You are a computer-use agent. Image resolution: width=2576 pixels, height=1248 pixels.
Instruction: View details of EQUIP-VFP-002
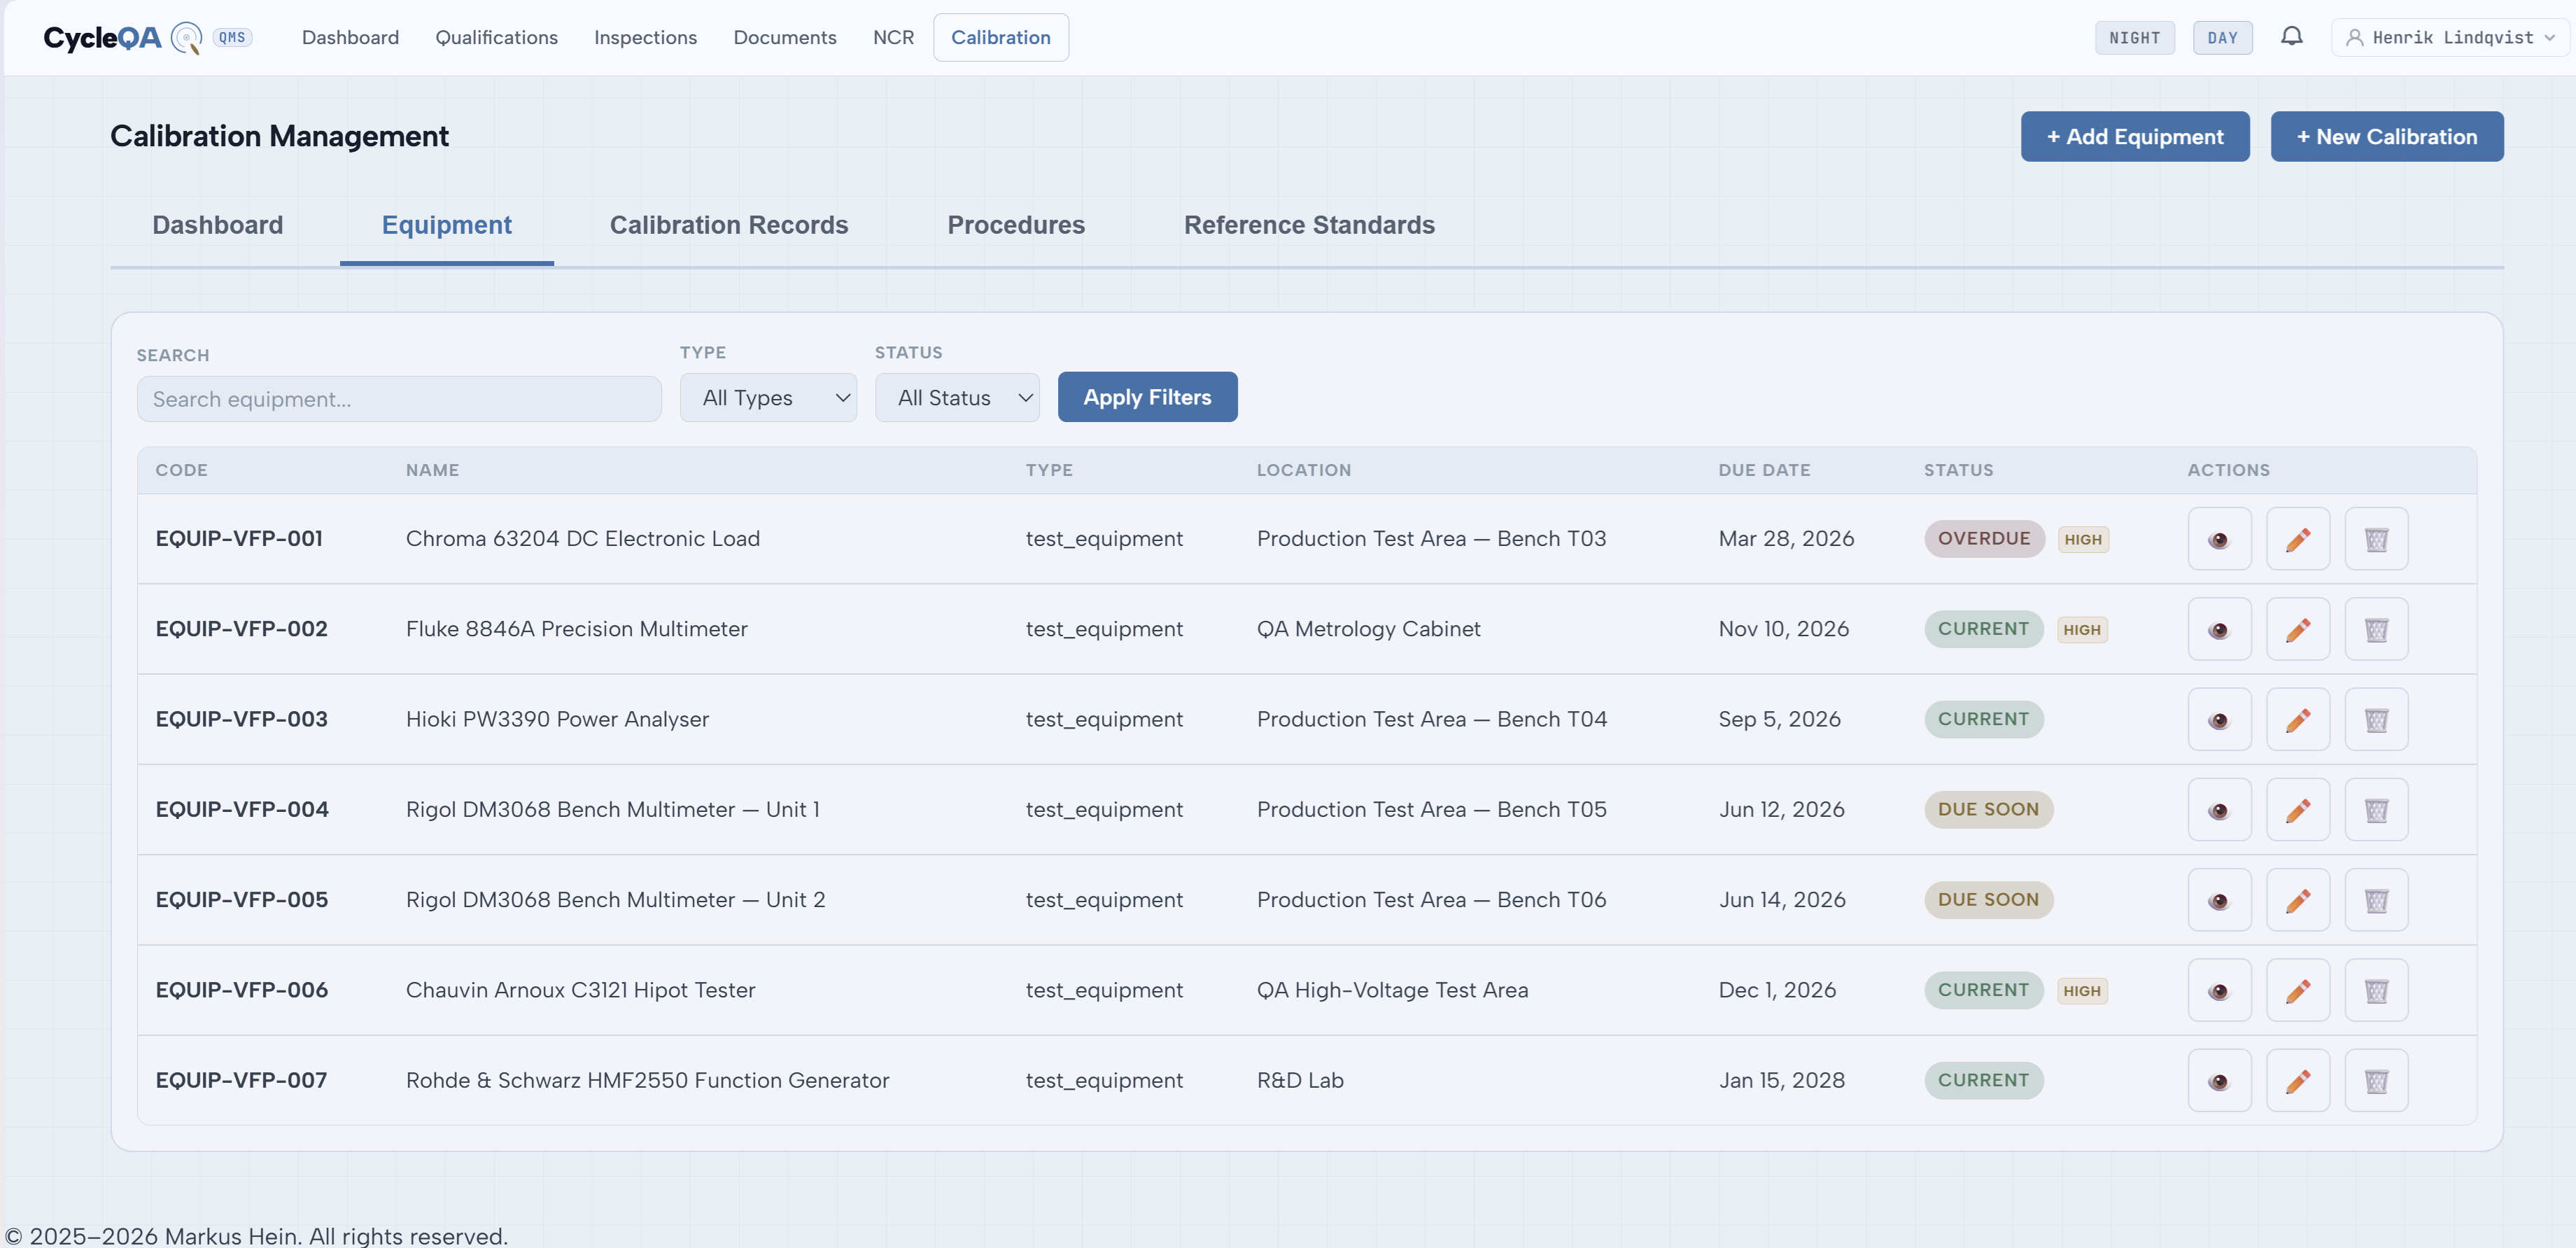coord(2219,629)
